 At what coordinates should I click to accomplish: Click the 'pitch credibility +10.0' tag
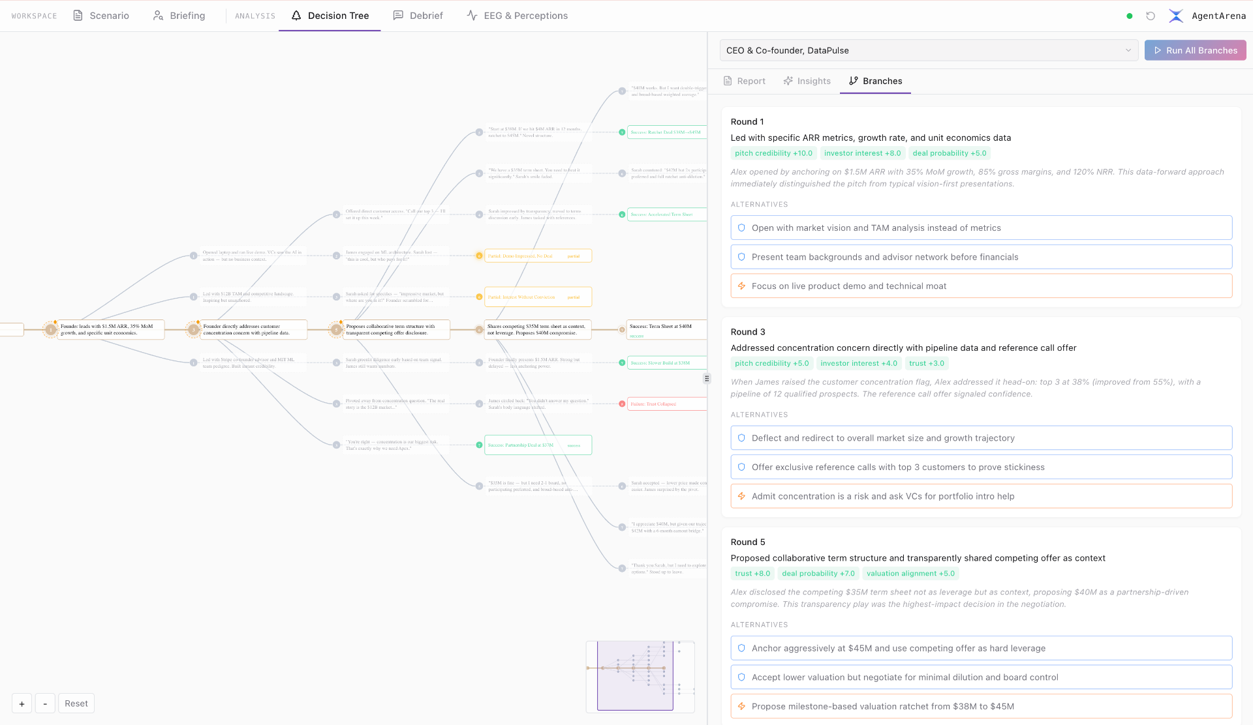coord(773,153)
